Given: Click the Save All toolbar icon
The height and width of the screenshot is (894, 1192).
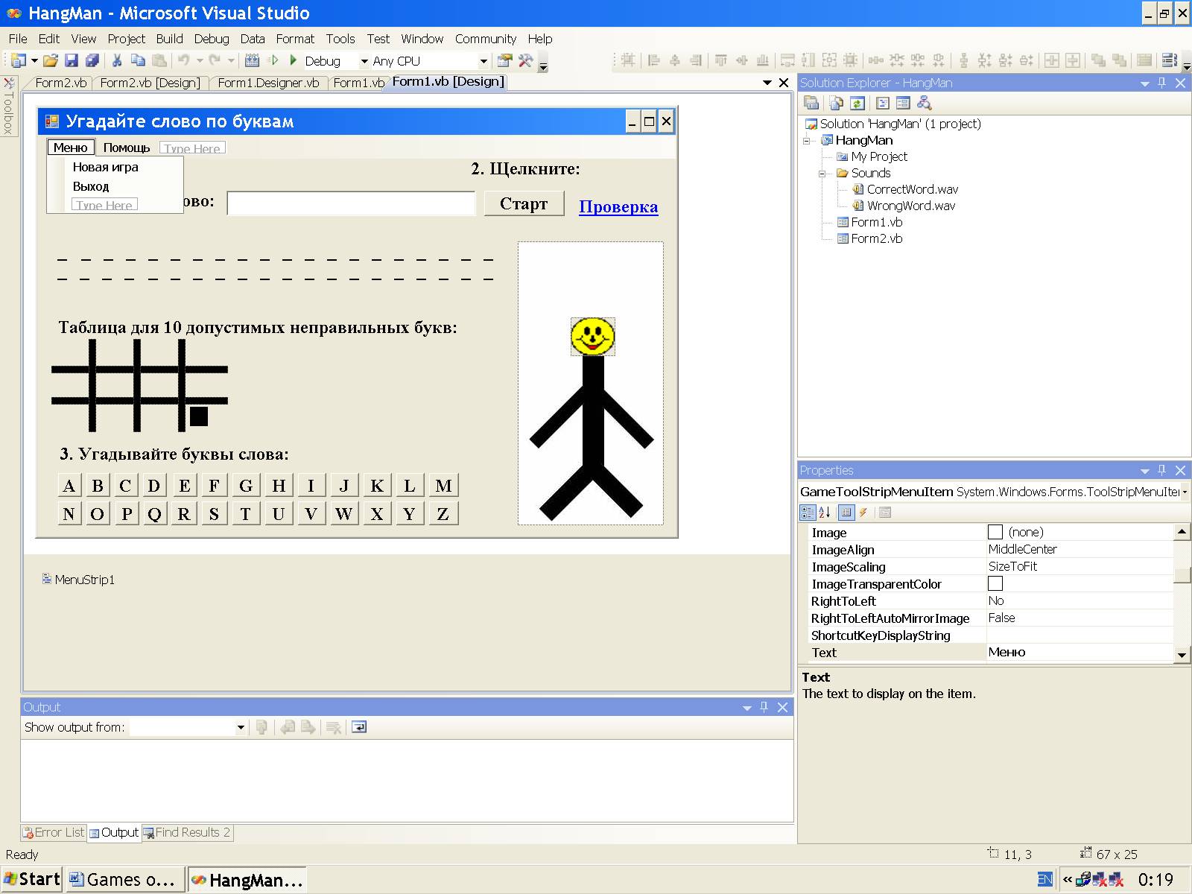Looking at the screenshot, I should [x=92, y=61].
